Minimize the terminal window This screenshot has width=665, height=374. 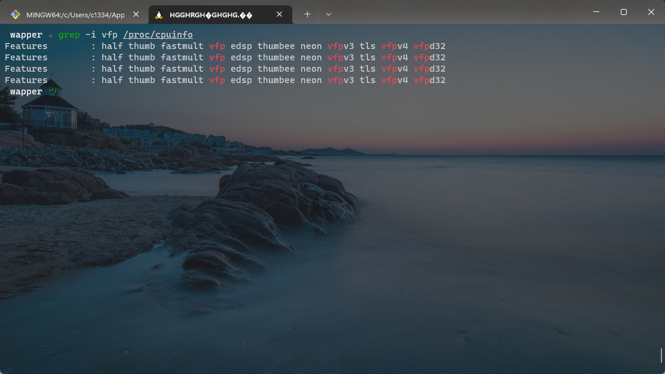tap(596, 12)
